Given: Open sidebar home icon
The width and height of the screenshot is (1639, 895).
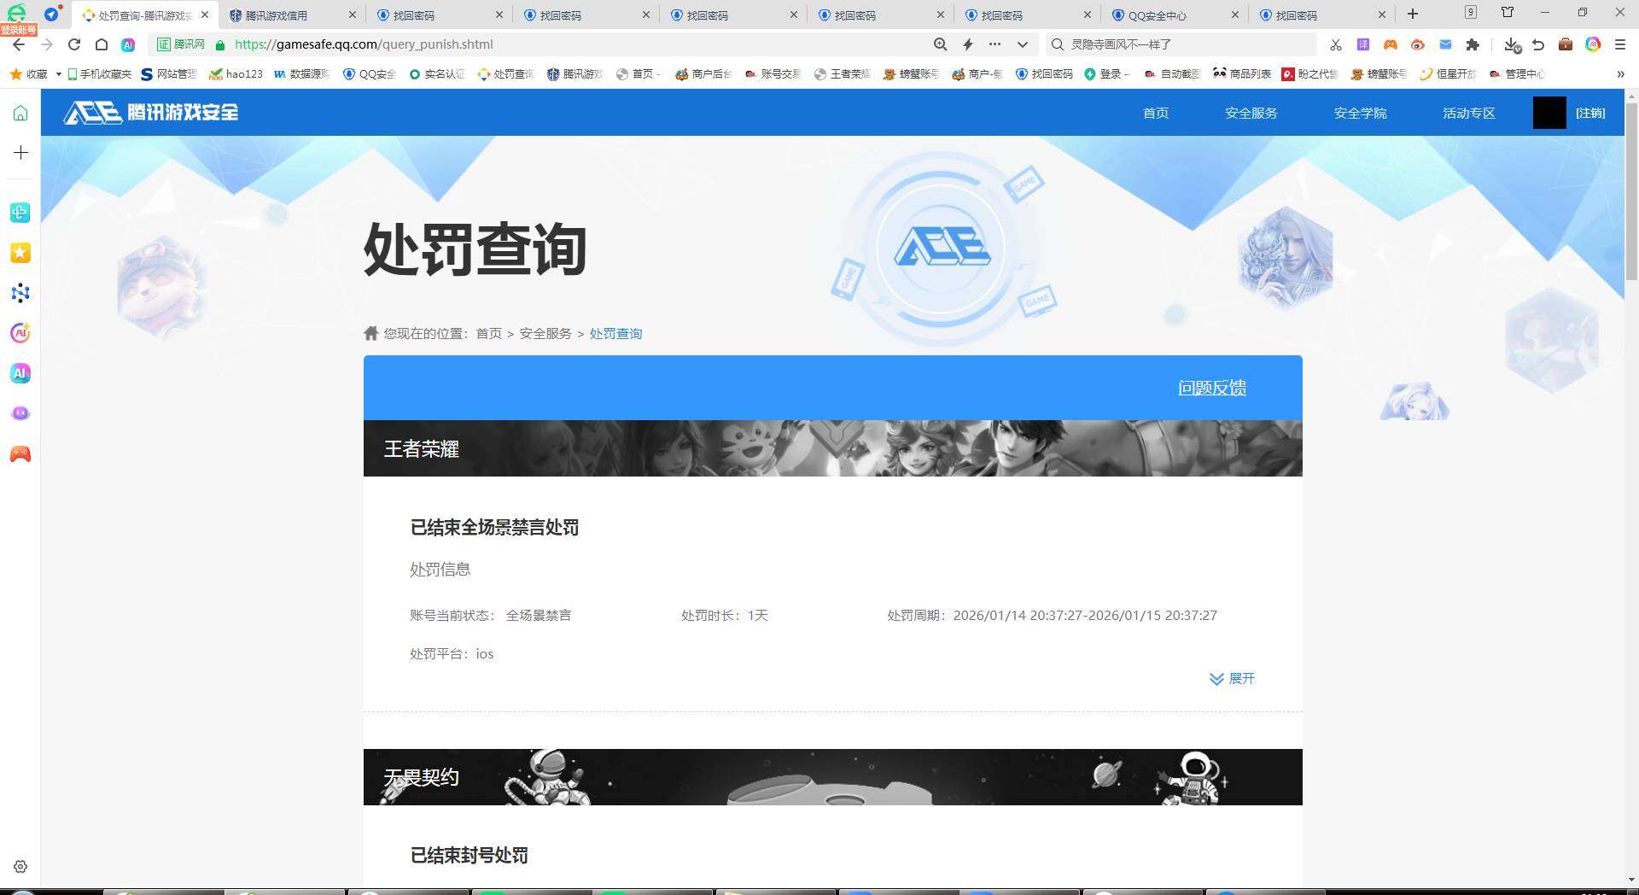Looking at the screenshot, I should [20, 113].
